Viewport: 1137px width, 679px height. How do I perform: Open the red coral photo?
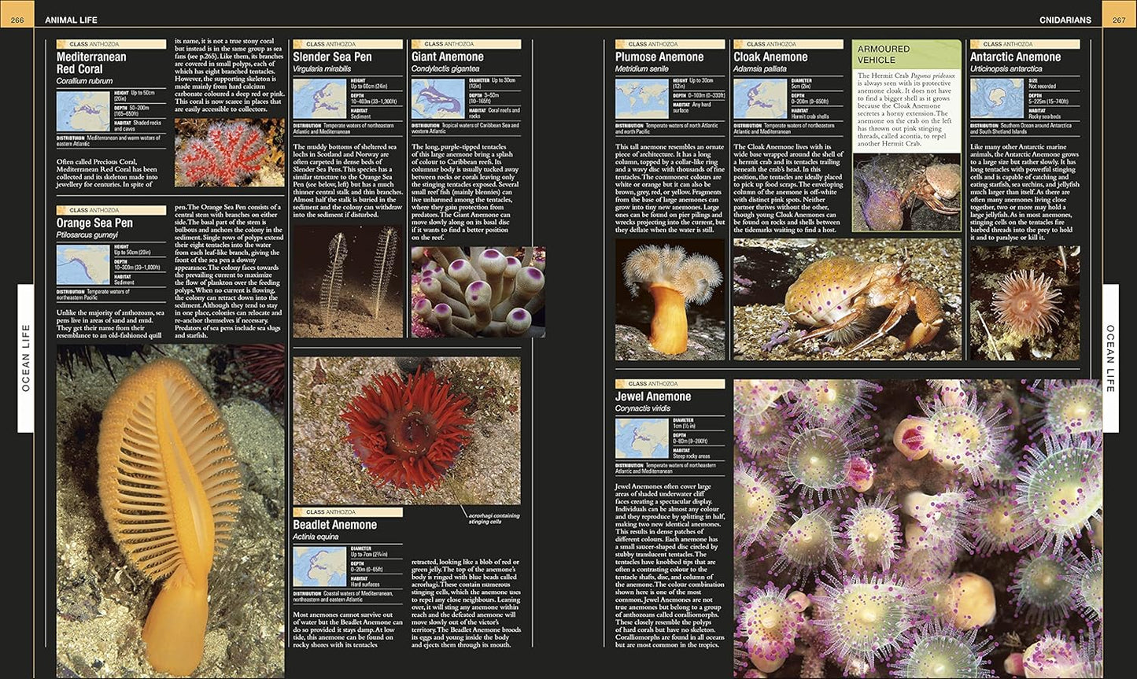(229, 153)
